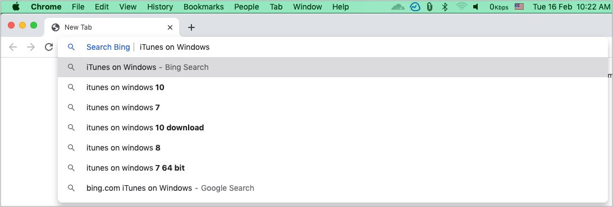Reload the page with refresh icon

click(49, 47)
